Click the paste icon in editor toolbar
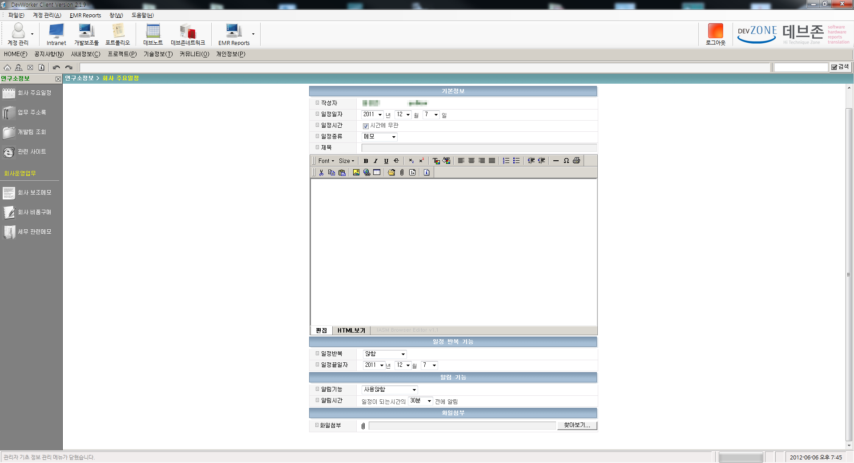854x463 pixels. tap(342, 172)
